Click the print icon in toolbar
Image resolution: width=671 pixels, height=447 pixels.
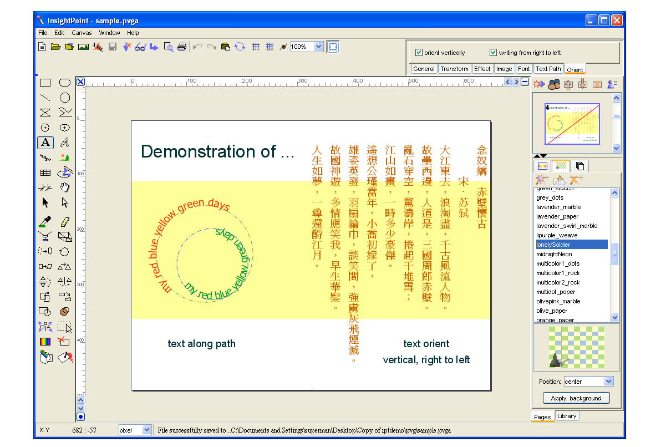coord(182,47)
